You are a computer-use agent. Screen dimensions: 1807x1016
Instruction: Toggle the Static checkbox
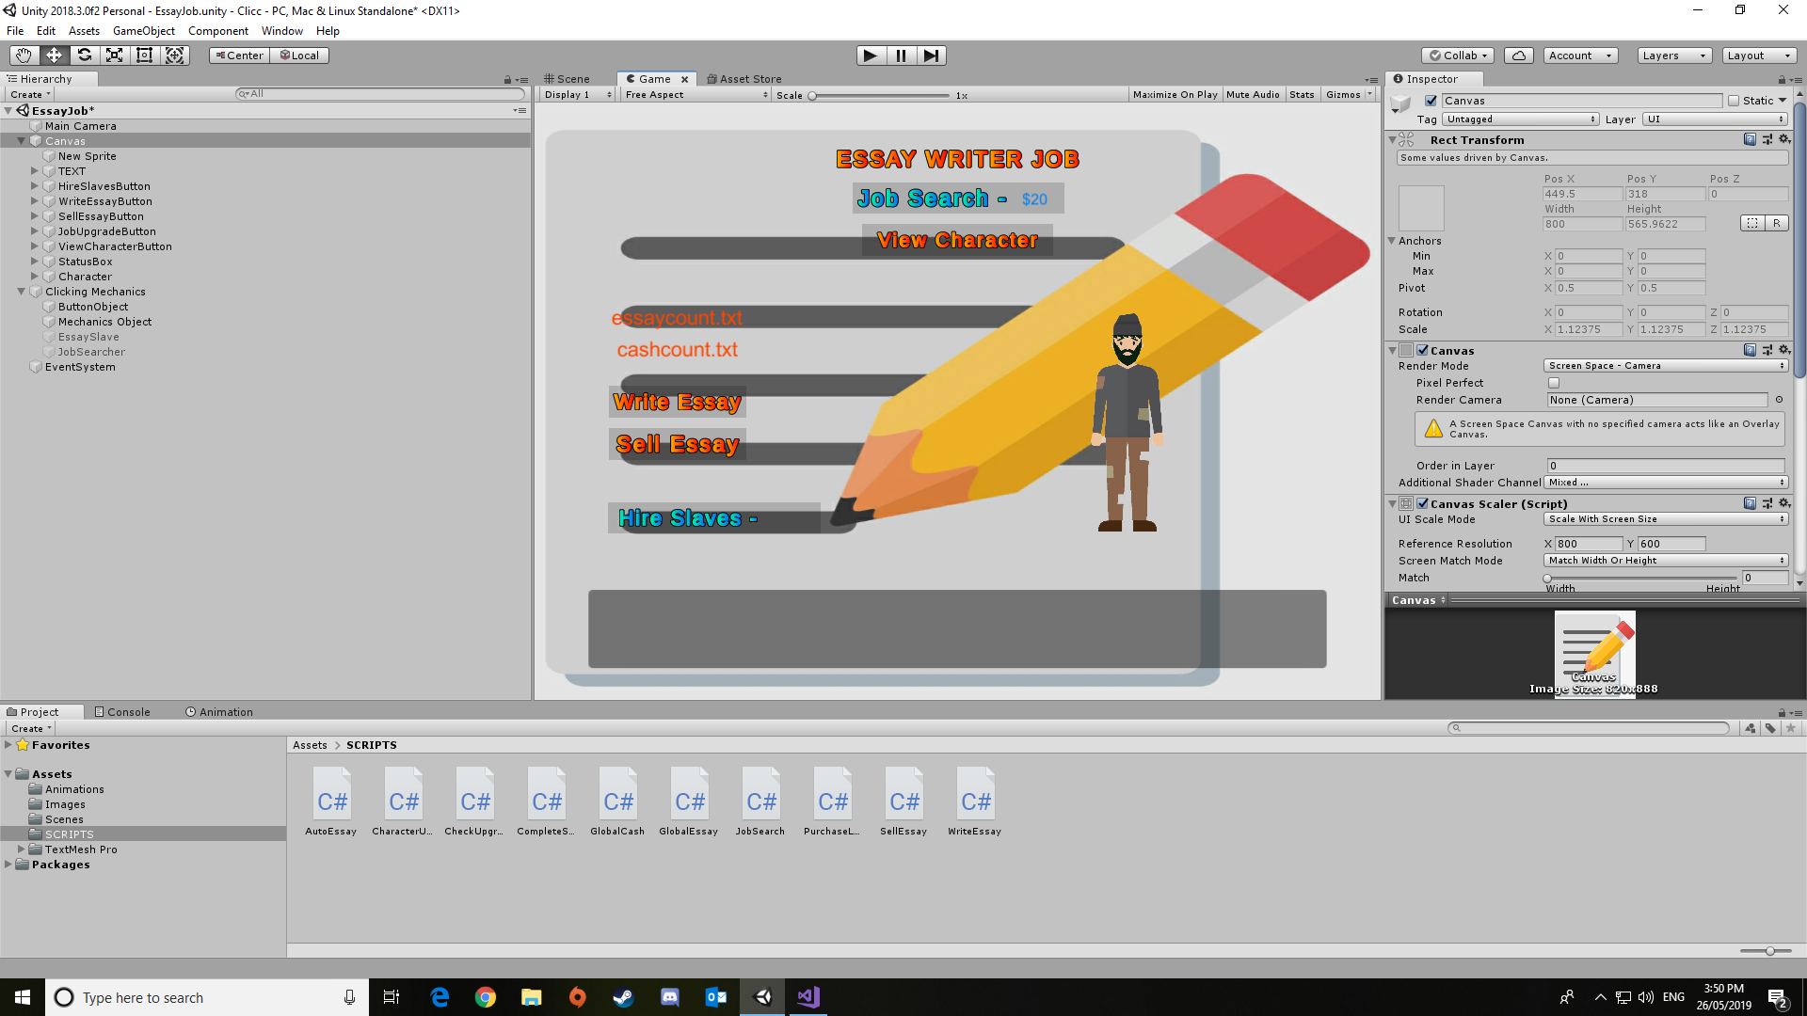(x=1734, y=101)
